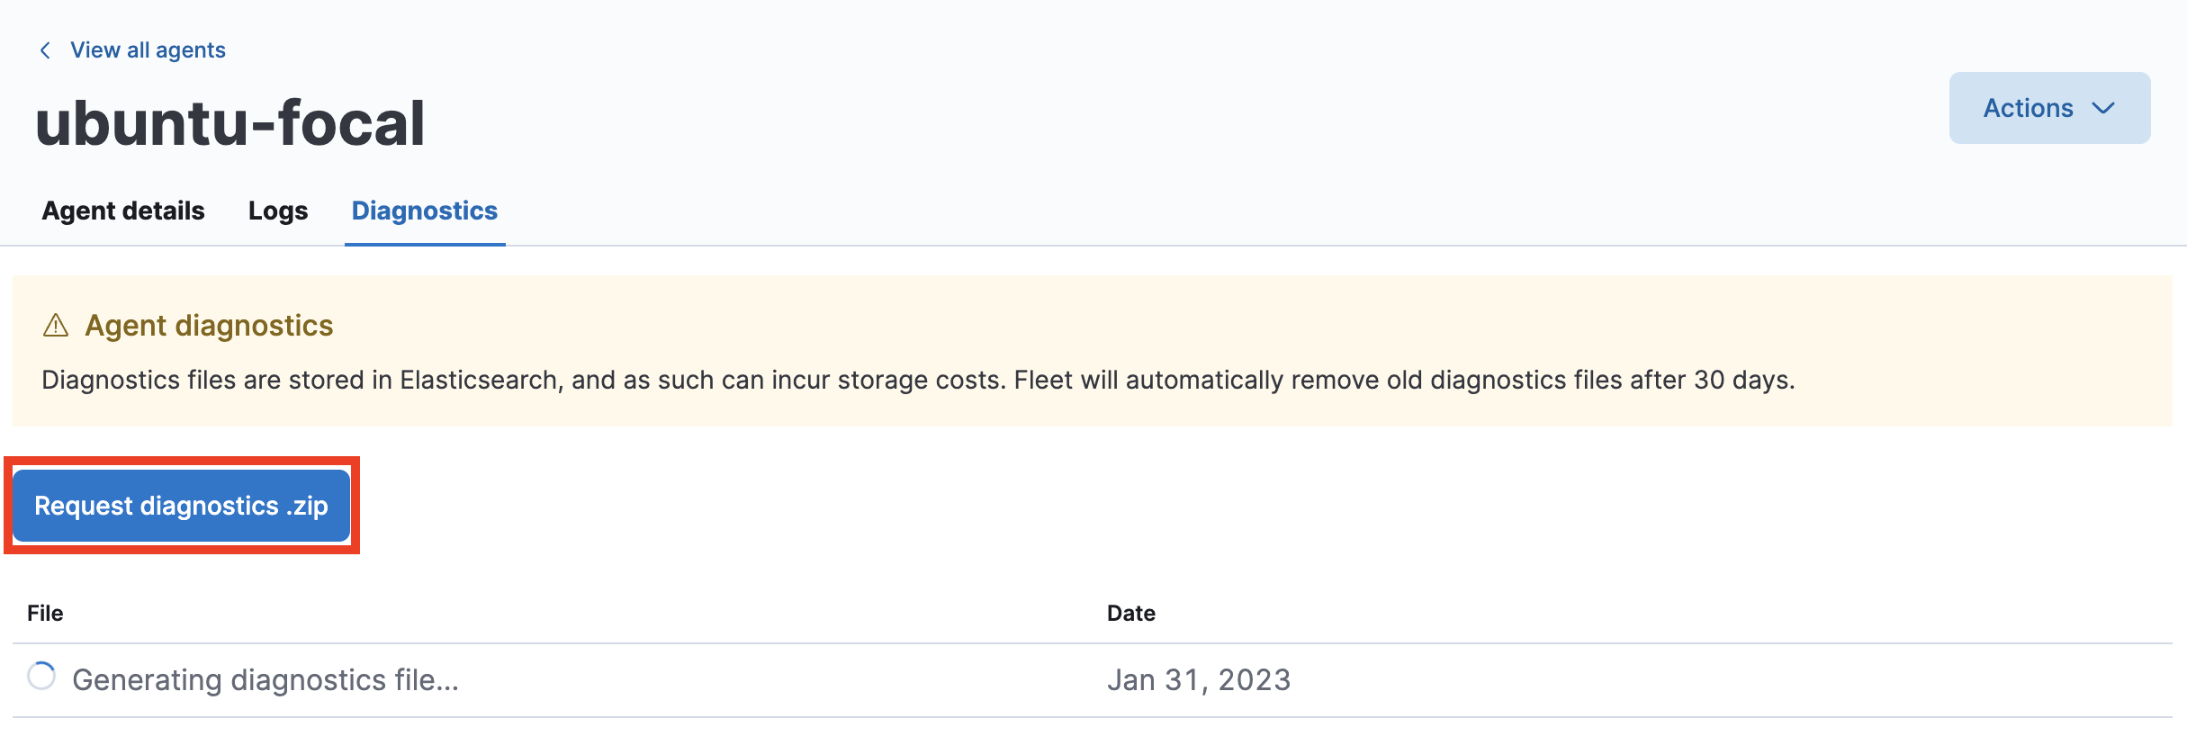Click the Diagnostics tab underline indicator
This screenshot has height=754, width=2187.
point(424,241)
